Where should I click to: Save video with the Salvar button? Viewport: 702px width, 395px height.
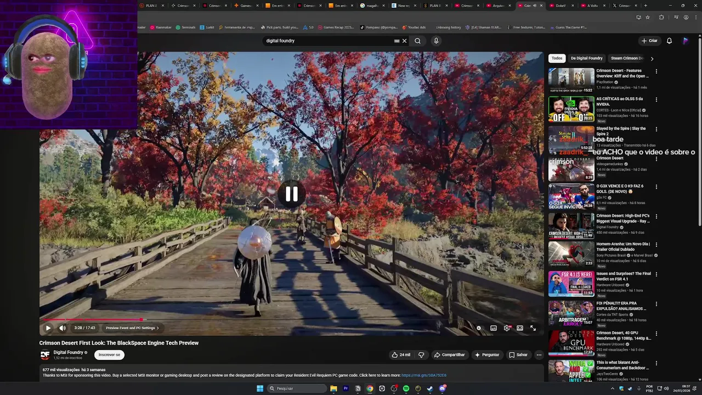pyautogui.click(x=518, y=355)
